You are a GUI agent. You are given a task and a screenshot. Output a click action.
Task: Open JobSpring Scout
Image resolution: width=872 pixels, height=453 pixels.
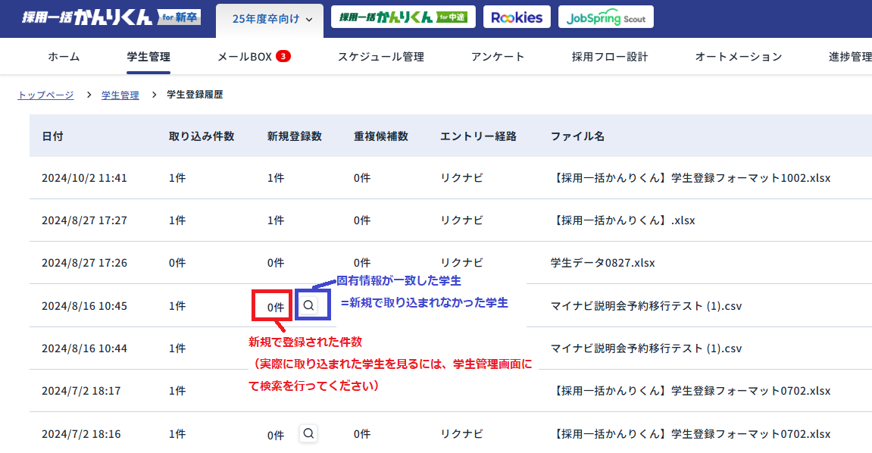pyautogui.click(x=605, y=16)
